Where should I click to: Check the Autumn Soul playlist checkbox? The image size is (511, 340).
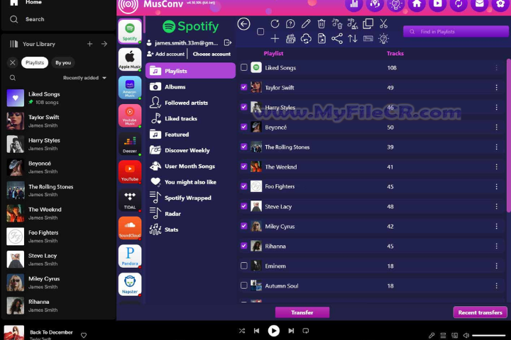[243, 285]
